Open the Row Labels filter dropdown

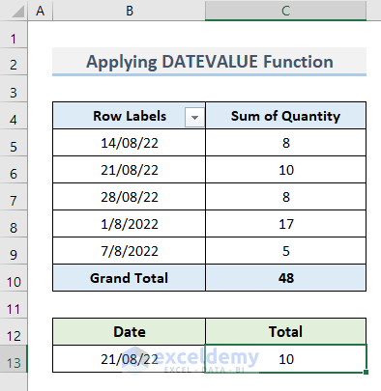194,117
